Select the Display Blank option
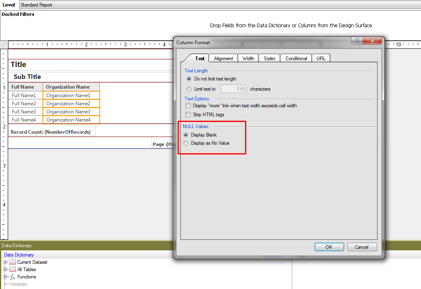Viewport: 421px width, 289px height. coord(186,135)
